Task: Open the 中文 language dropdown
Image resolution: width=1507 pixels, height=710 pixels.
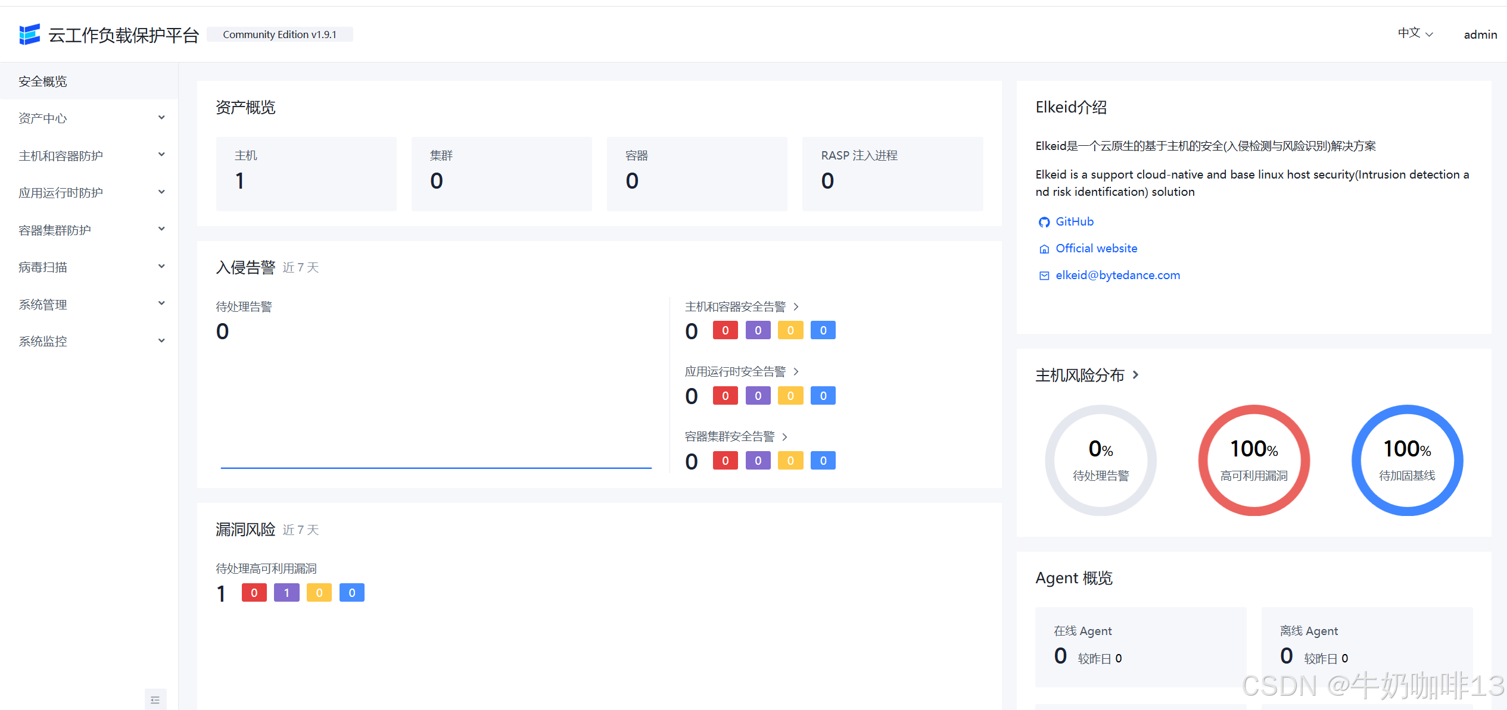Action: [1415, 33]
